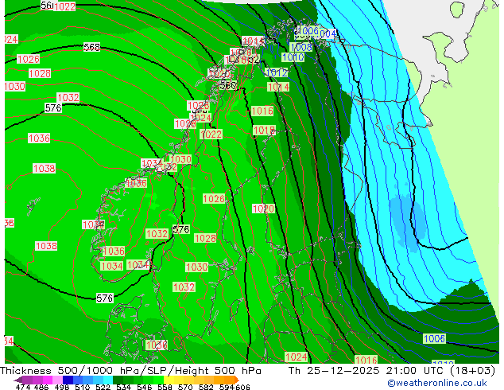Screen dimensions: 504x390
Task: Click the legend value 582
Action: (x=206, y=387)
